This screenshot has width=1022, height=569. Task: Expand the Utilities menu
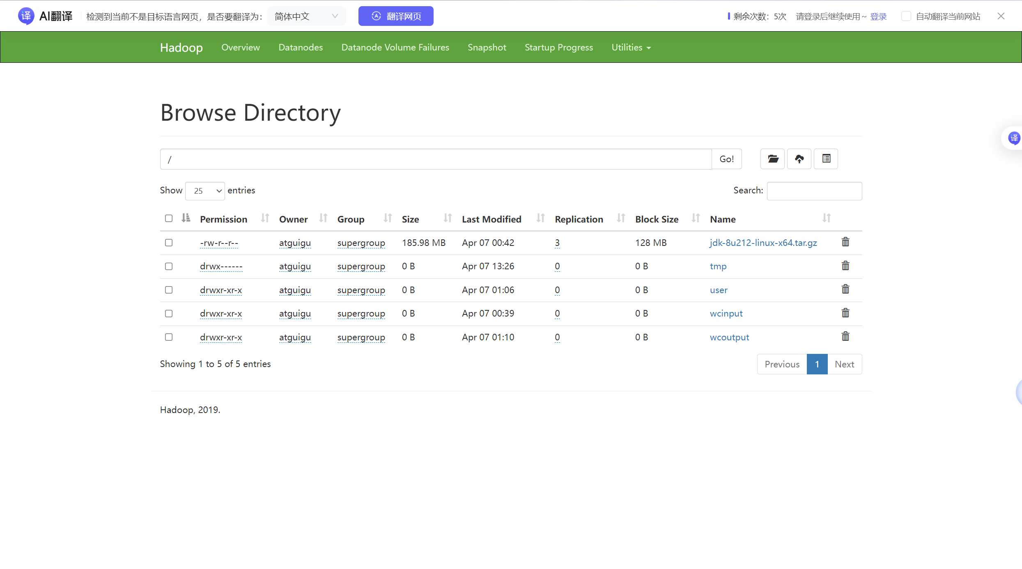(631, 48)
